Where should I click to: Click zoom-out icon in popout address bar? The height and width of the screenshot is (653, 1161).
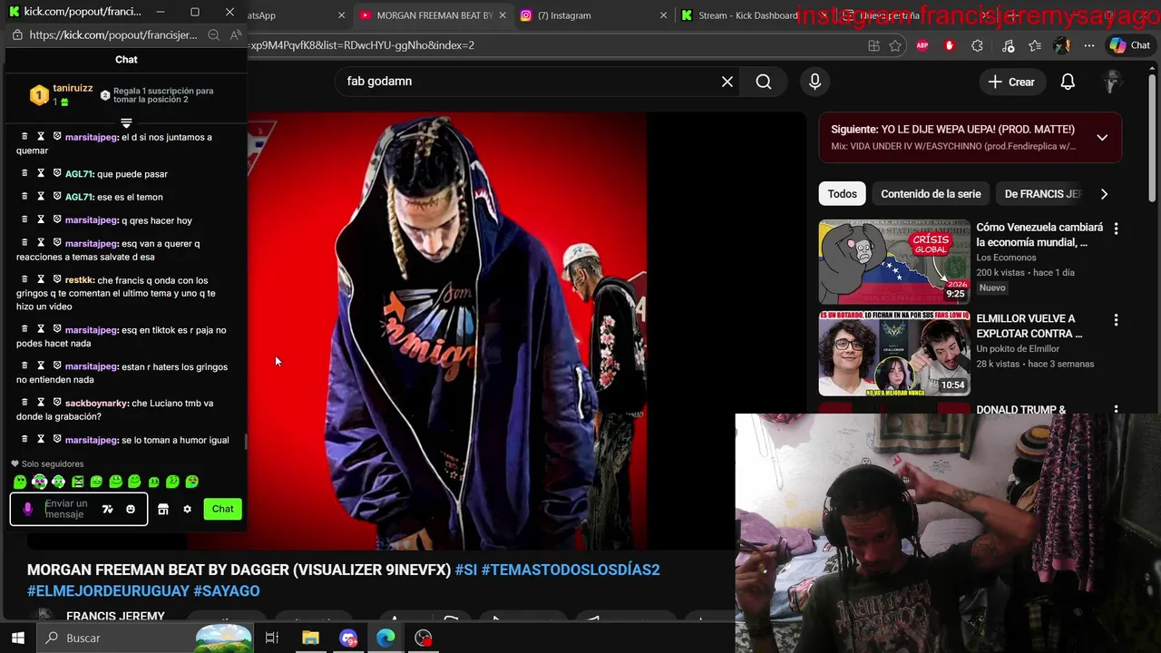(x=213, y=35)
